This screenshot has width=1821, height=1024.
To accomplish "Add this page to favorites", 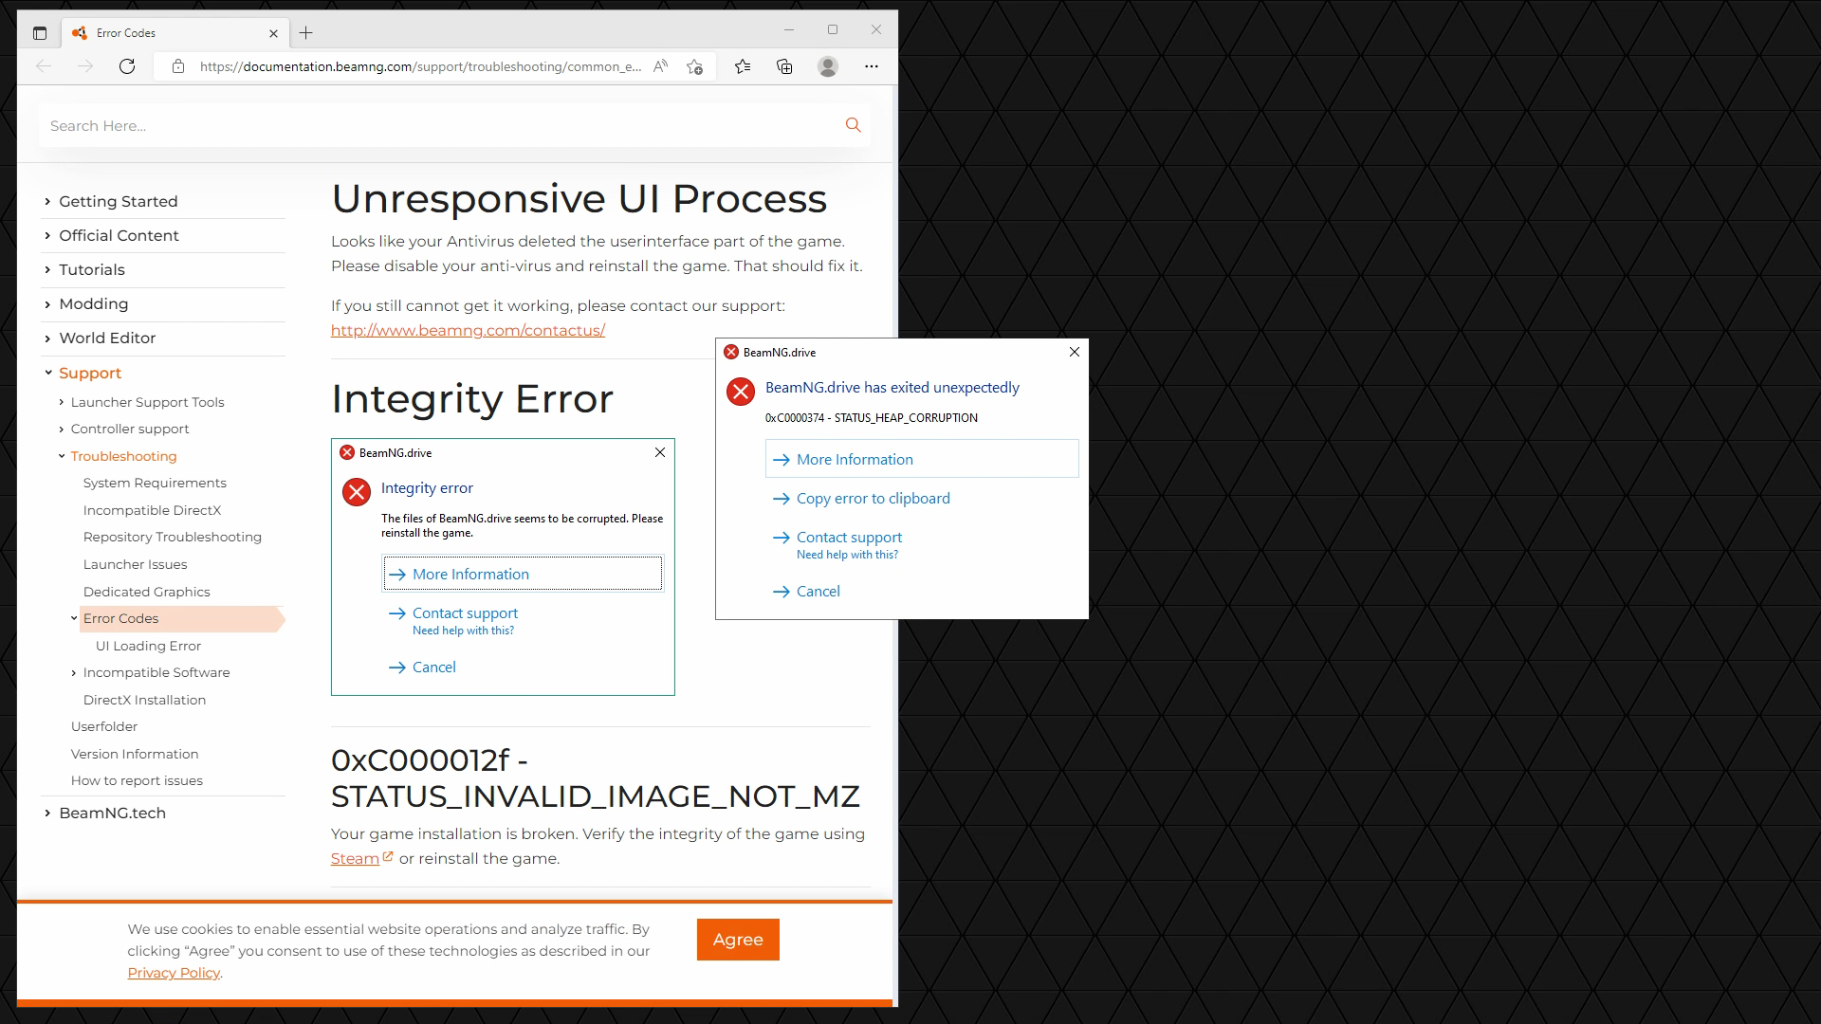I will pyautogui.click(x=695, y=66).
